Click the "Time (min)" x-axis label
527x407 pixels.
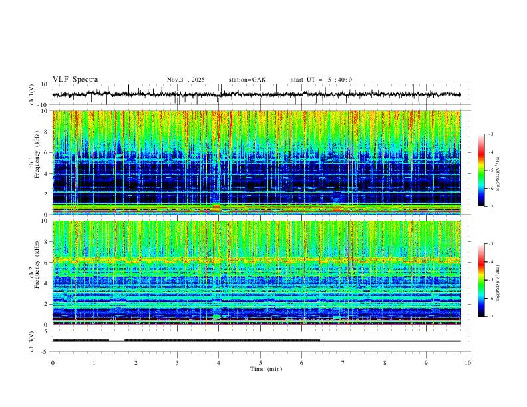266,369
